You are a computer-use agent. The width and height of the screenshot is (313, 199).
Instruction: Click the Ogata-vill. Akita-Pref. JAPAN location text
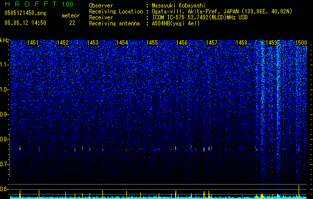click(x=222, y=11)
